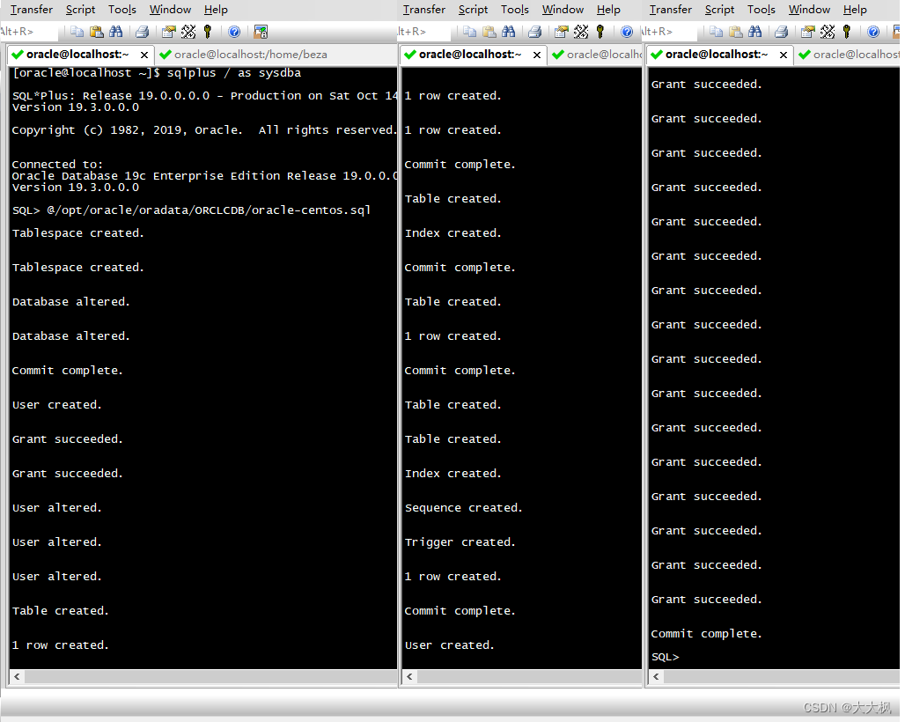Open Help icon in left window toolbar
The image size is (905, 722).
[x=234, y=32]
